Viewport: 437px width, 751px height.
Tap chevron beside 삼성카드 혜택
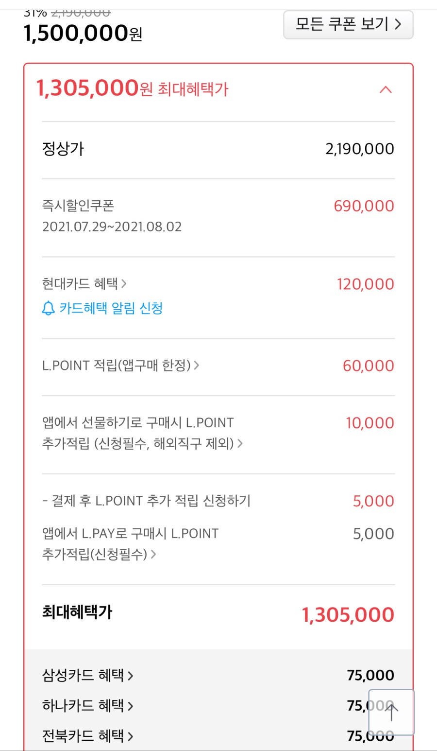click(130, 676)
